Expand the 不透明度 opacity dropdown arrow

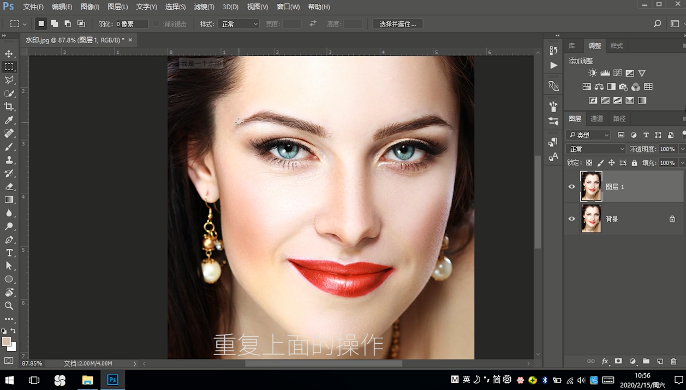tap(682, 149)
